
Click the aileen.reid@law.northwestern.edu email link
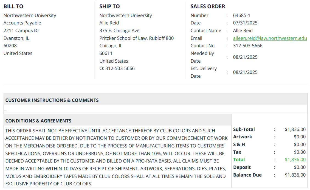[270, 38]
